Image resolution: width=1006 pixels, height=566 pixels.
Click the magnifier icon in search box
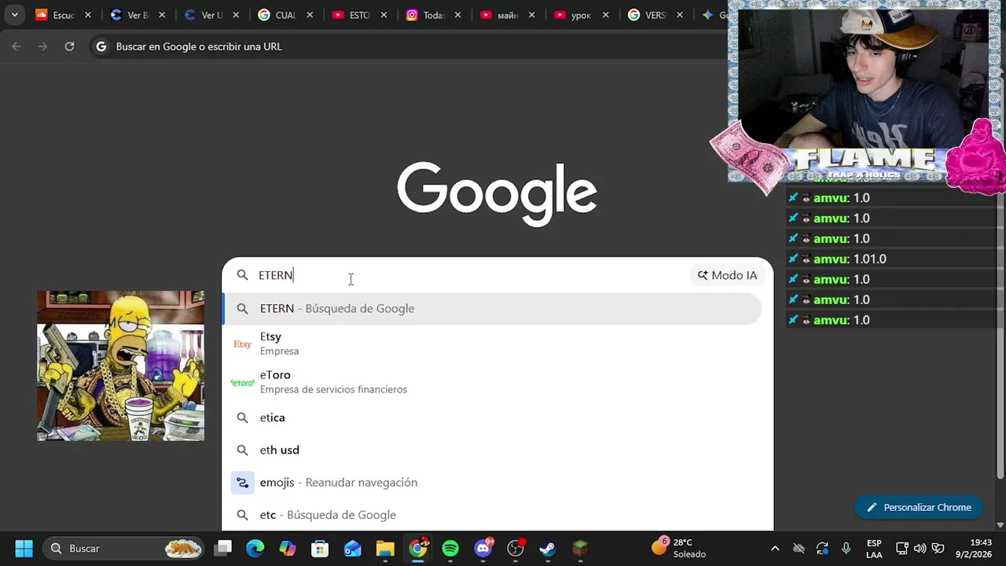(242, 275)
